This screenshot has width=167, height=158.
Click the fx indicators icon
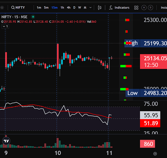coord(111,8)
